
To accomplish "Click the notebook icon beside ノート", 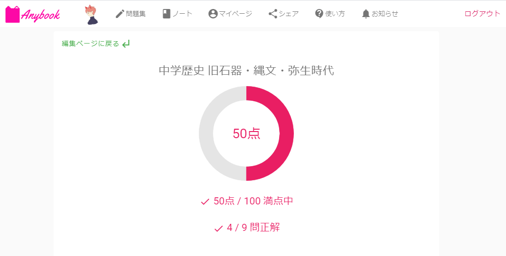I will 166,14.
